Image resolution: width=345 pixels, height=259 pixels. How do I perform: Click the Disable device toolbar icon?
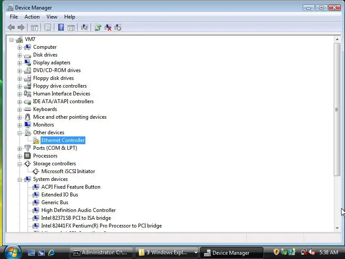[118, 28]
